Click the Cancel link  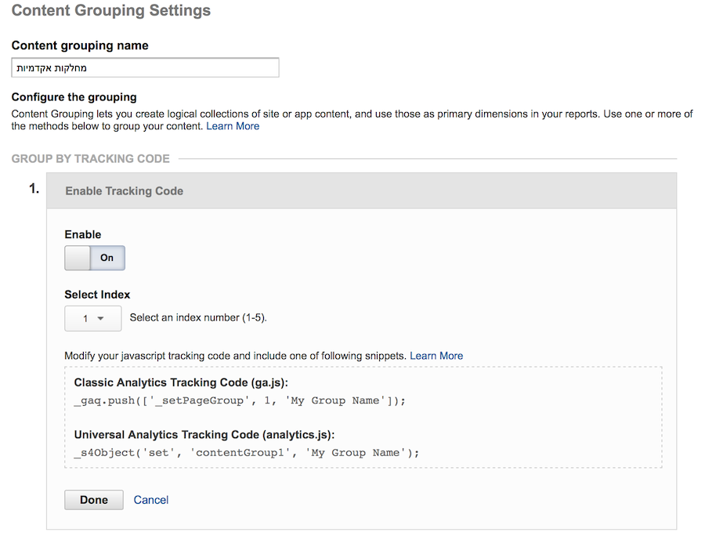151,500
